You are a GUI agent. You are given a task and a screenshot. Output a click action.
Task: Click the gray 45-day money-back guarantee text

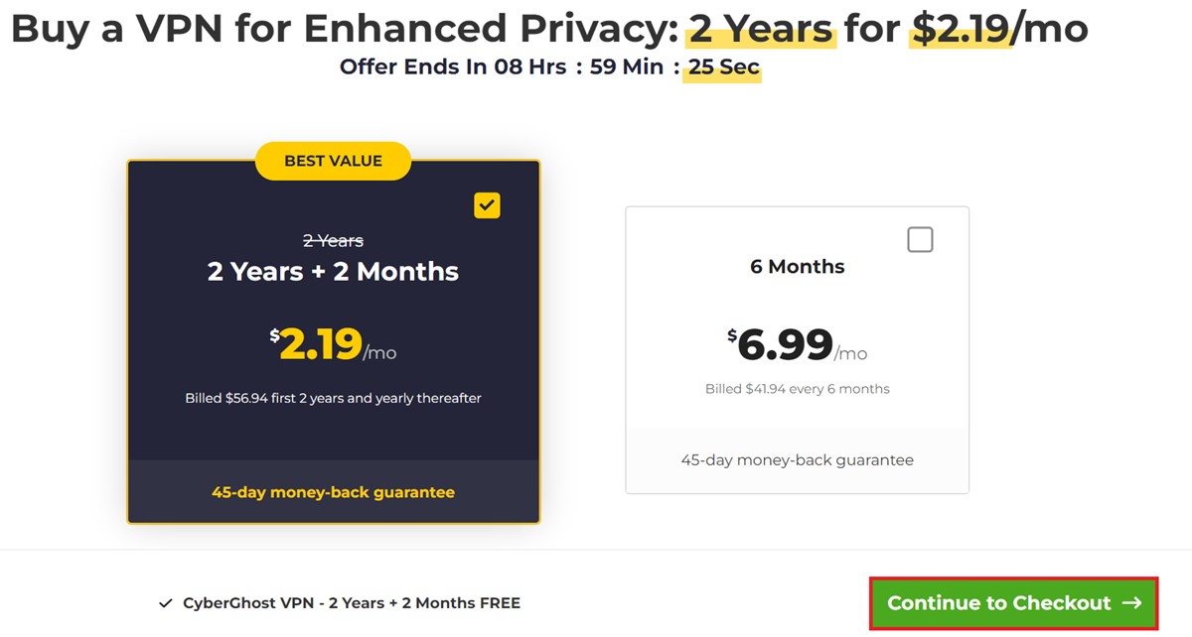tap(797, 460)
